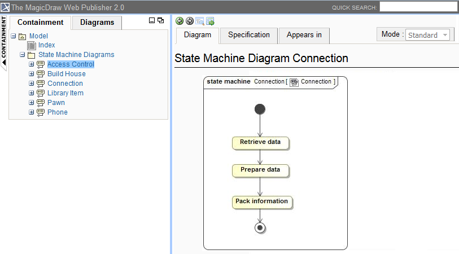Collapse the State Machine Diagrams folder
This screenshot has height=254, width=459.
coord(23,55)
